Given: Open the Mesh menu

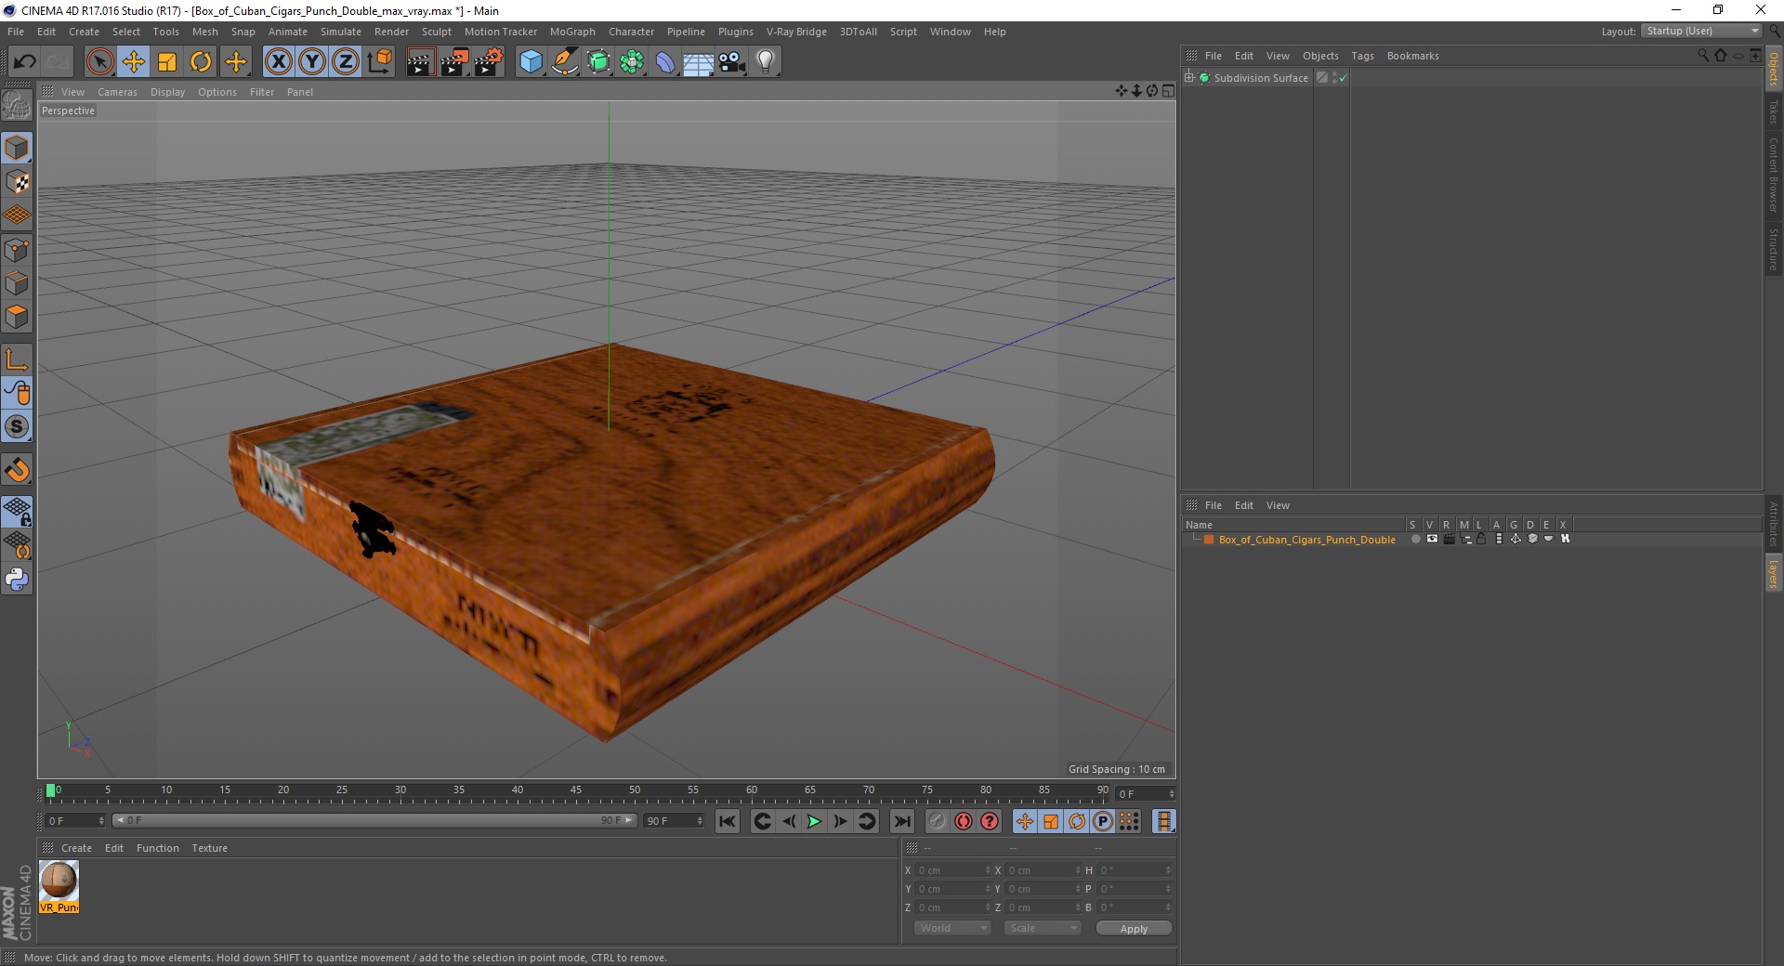Looking at the screenshot, I should pyautogui.click(x=204, y=32).
